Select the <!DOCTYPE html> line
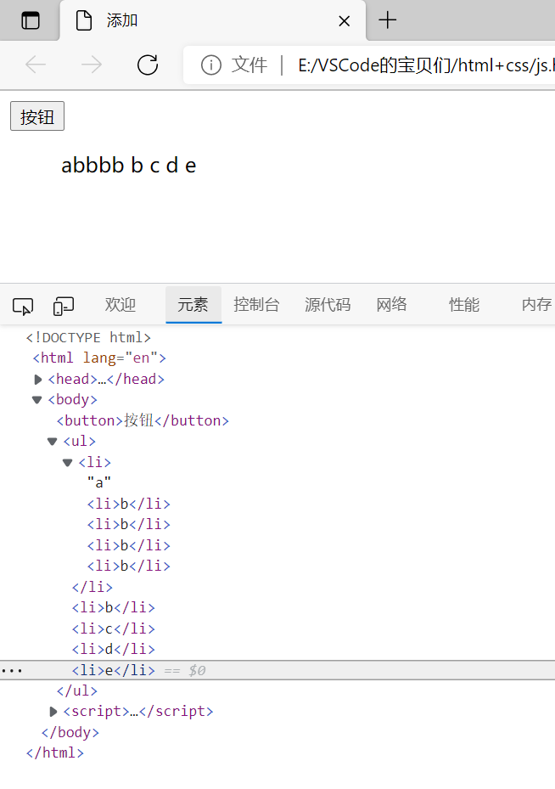The width and height of the screenshot is (555, 789). tap(88, 337)
